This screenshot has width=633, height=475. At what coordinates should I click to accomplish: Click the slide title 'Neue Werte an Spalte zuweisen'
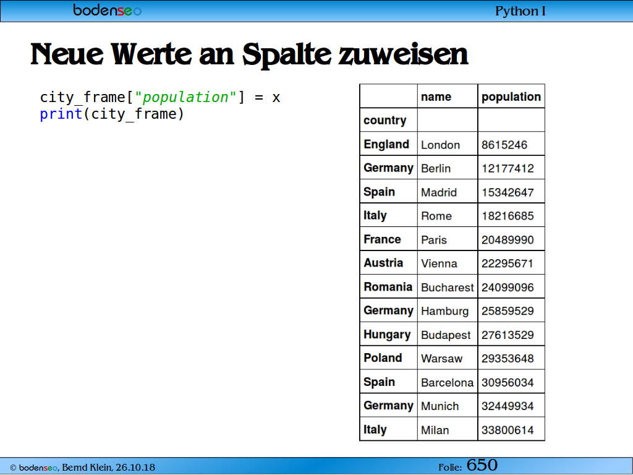(249, 54)
